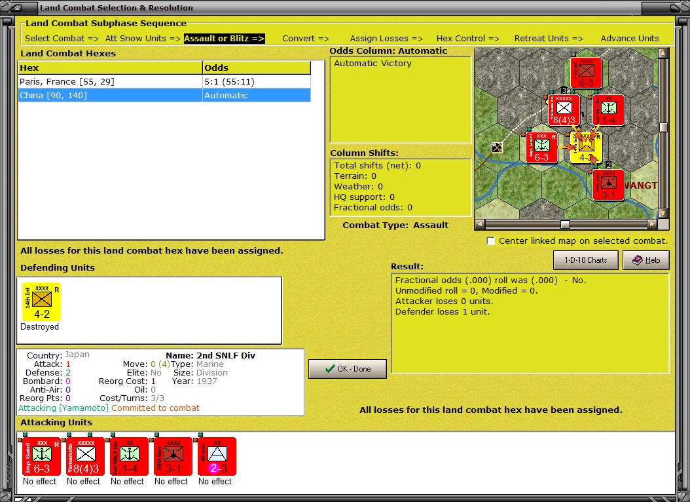Click the 2nd Inf 6-3 counter on map
The width and height of the screenshot is (690, 502).
[x=586, y=73]
